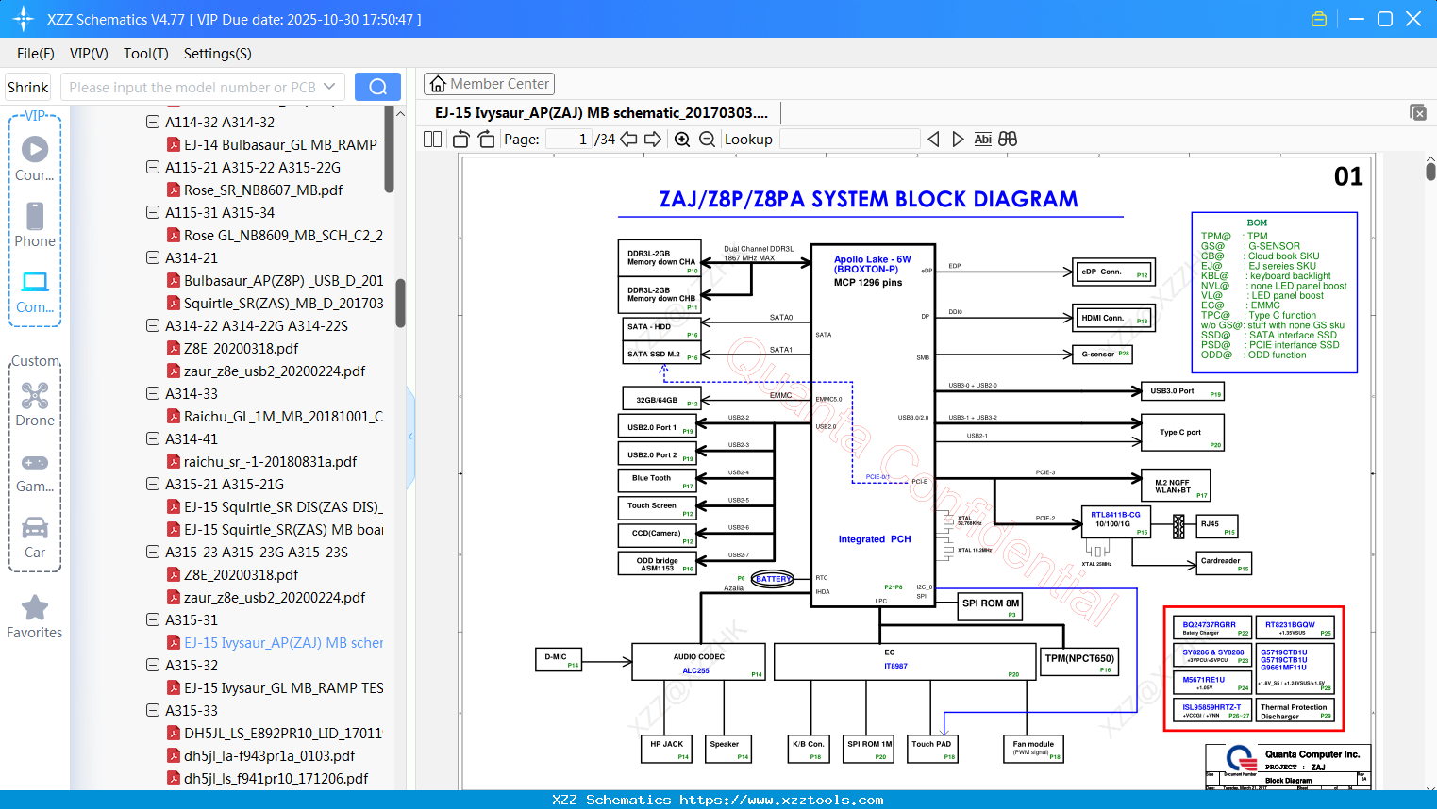
Task: Click the detach window icon at top right of document
Action: (x=1418, y=112)
